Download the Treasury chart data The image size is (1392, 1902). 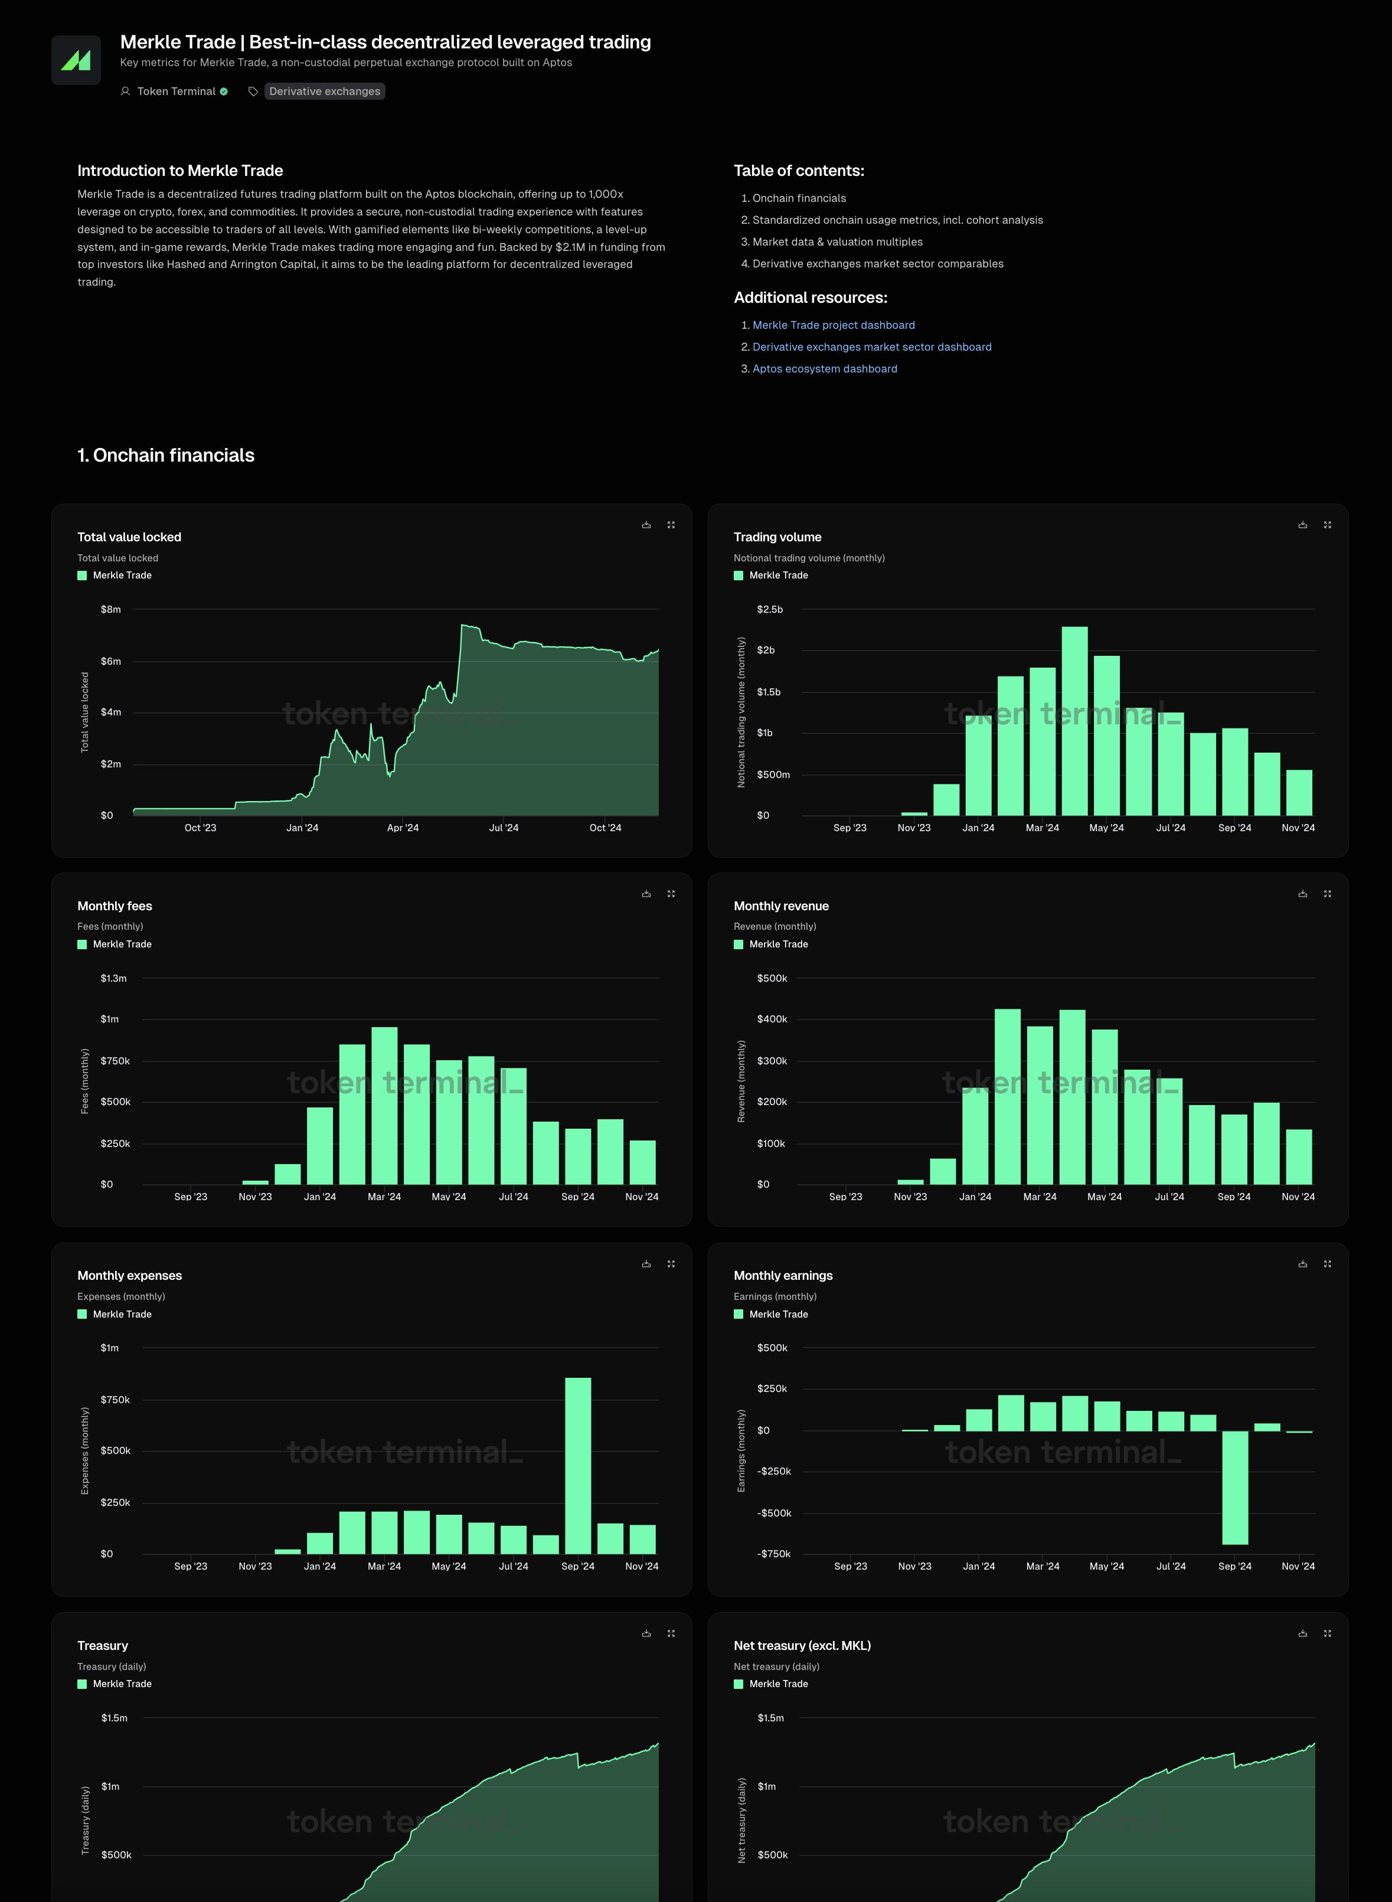coord(646,1633)
